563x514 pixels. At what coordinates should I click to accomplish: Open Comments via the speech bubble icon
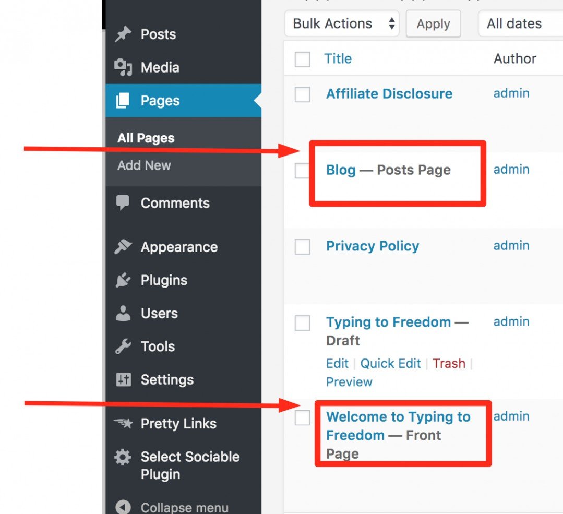(x=122, y=202)
